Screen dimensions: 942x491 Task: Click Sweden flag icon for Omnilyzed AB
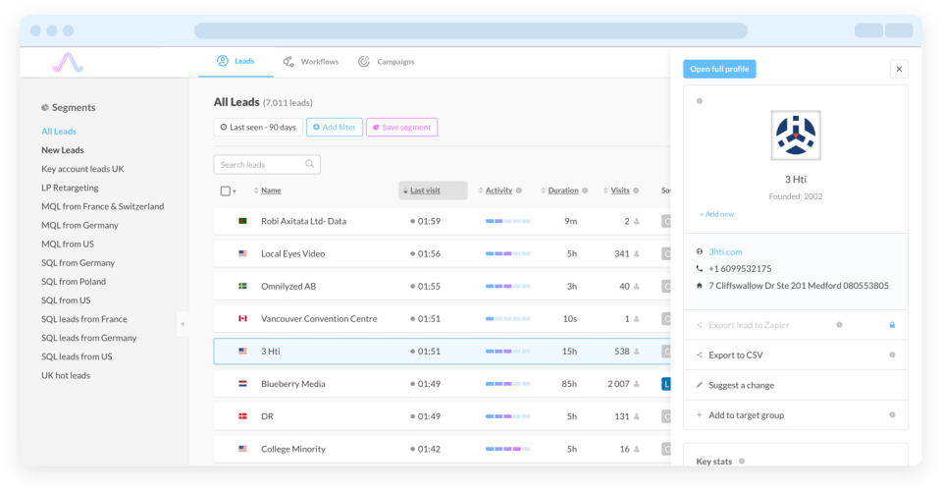[242, 286]
